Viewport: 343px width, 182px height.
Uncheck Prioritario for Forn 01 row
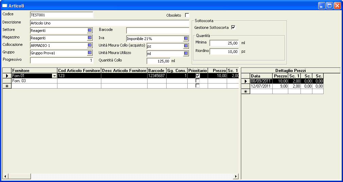[x=198, y=76]
